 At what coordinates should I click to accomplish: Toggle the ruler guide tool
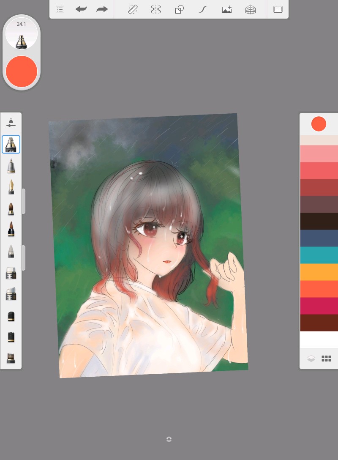[x=133, y=9]
